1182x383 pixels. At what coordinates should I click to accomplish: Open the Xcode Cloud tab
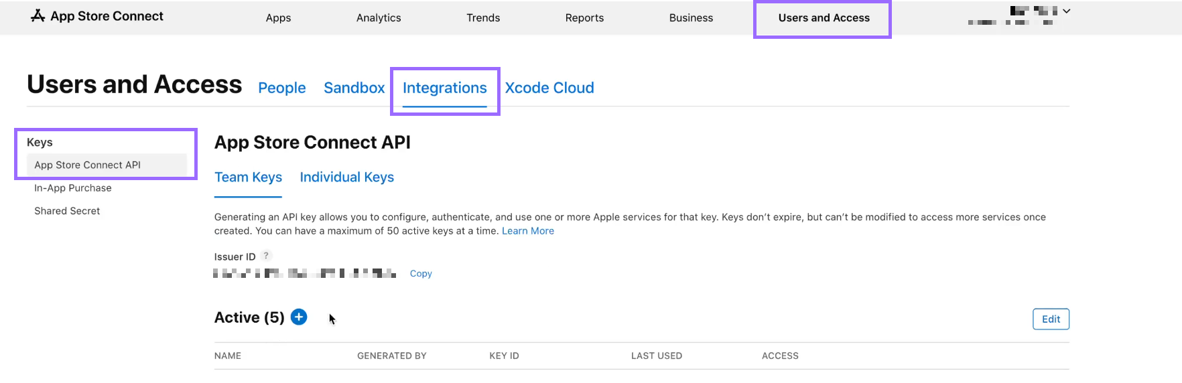tap(549, 88)
